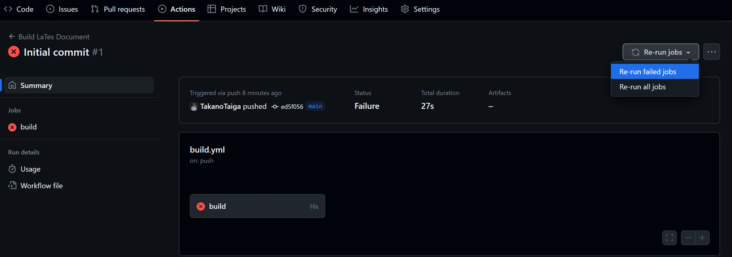Click the red failure icon beside Initial commit
Screen dimensions: 732x257
tap(14, 52)
